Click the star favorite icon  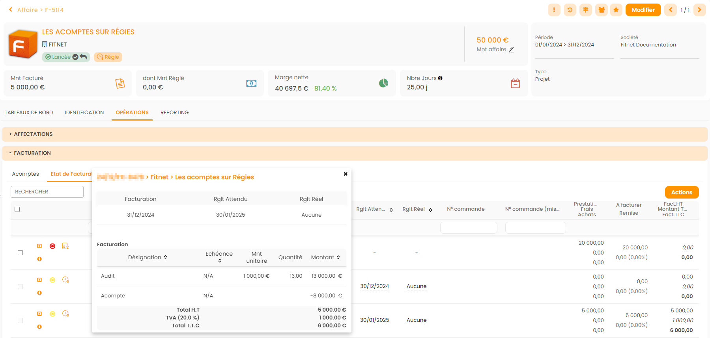(x=616, y=10)
